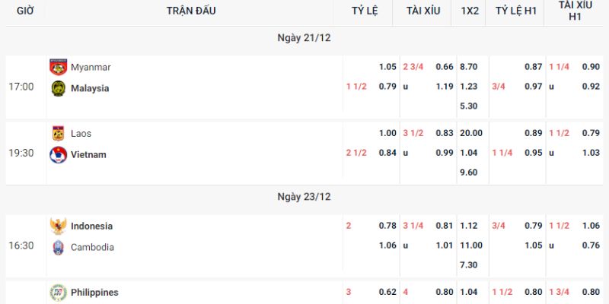The width and height of the screenshot is (609, 304).
Task: Click the 17:00 match time
Action: [x=21, y=87]
